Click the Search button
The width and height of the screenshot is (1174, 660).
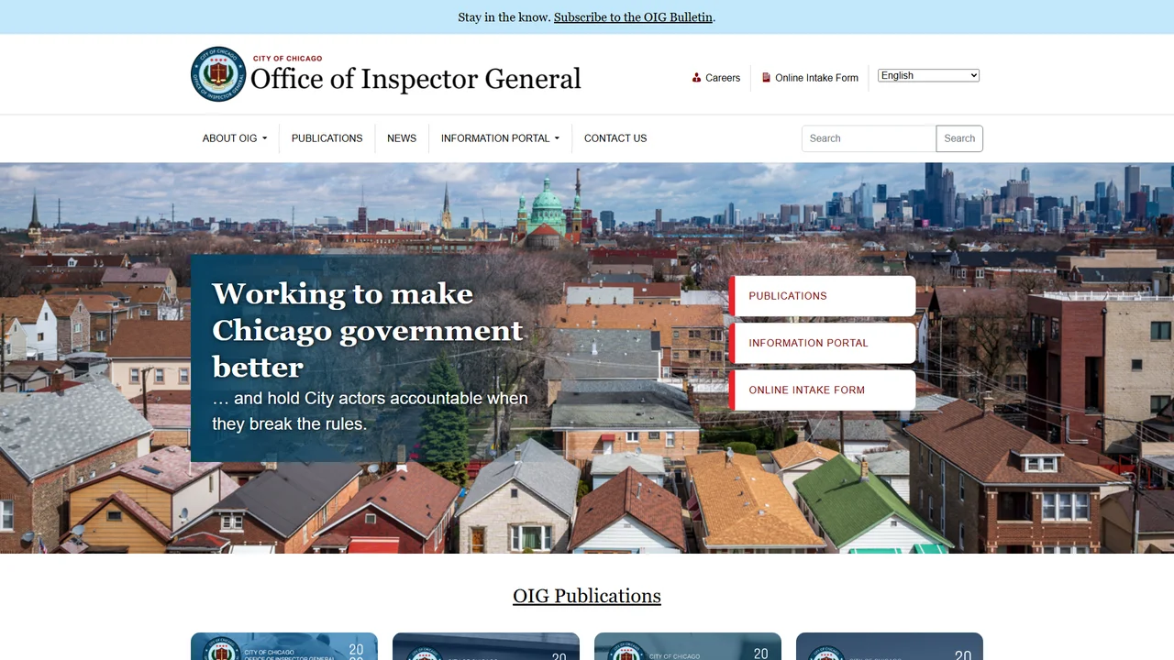959,138
